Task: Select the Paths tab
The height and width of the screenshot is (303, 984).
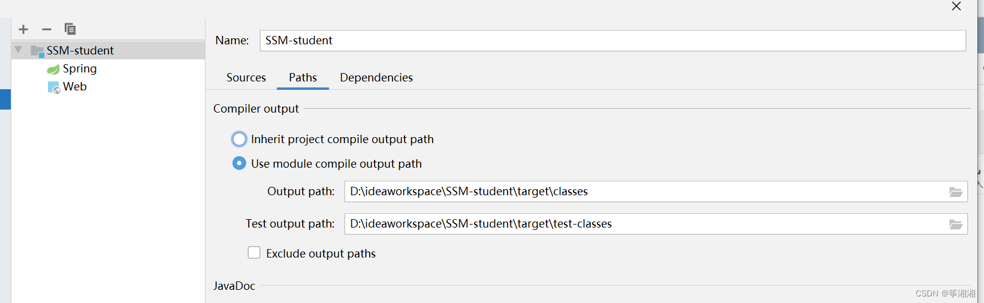Action: tap(303, 78)
